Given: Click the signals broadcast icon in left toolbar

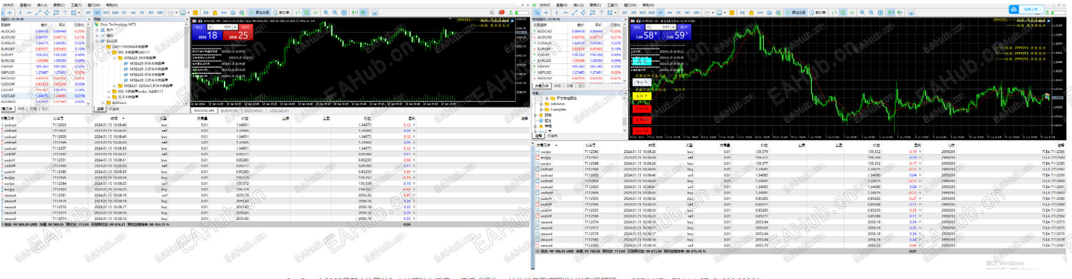Looking at the screenshot, I should 224,12.
